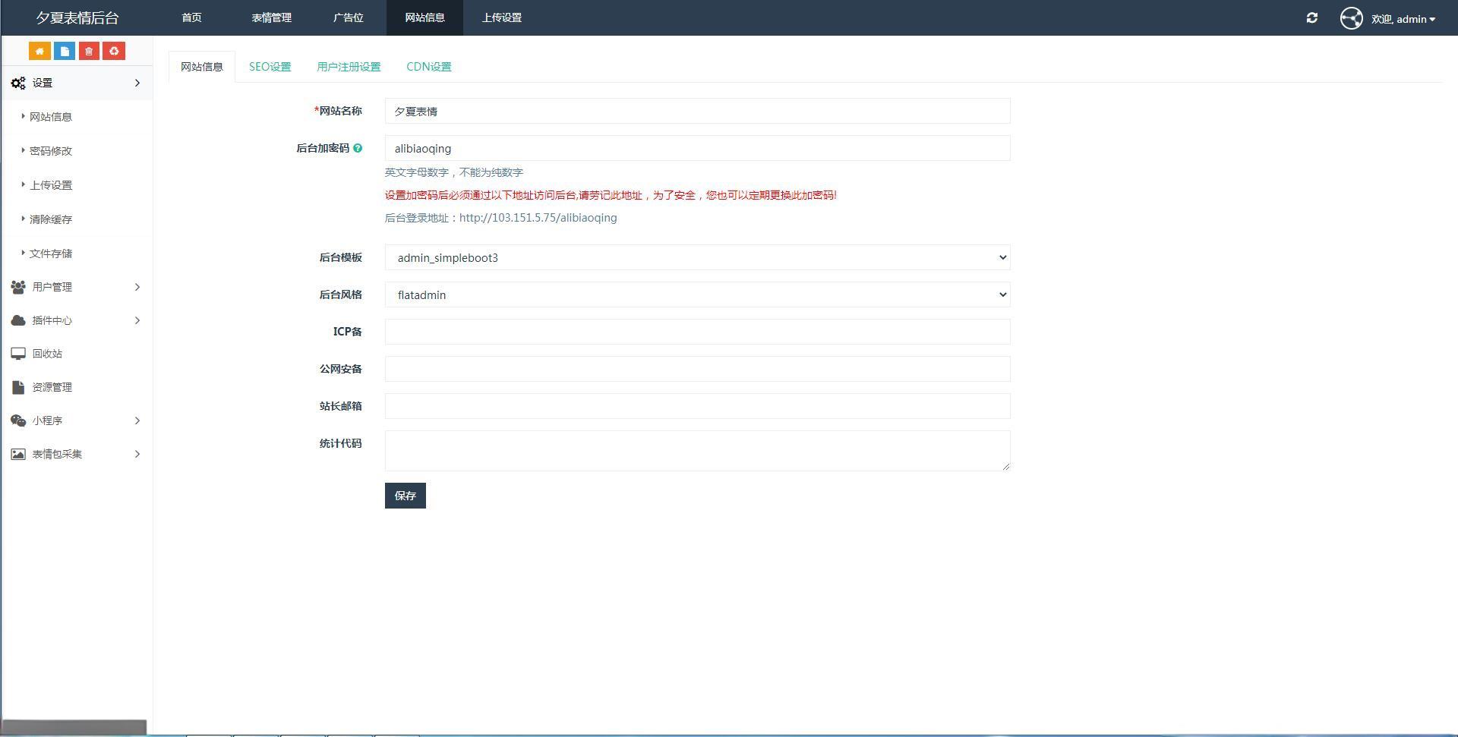The image size is (1458, 737).
Task: Click the gears icon next to 设置
Action: 18,83
